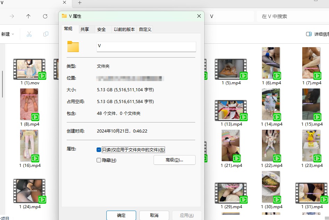Confirm with the 确定 button
329x220 pixels.
click(121, 215)
